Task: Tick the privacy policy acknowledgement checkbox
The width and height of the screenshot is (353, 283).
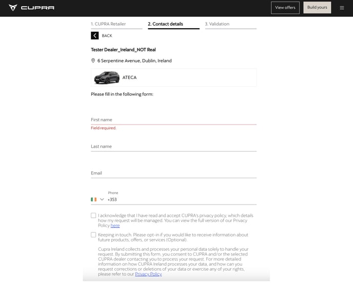Action: 93,216
